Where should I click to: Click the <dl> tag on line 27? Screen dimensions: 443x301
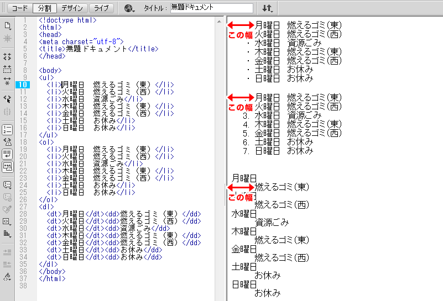point(46,207)
